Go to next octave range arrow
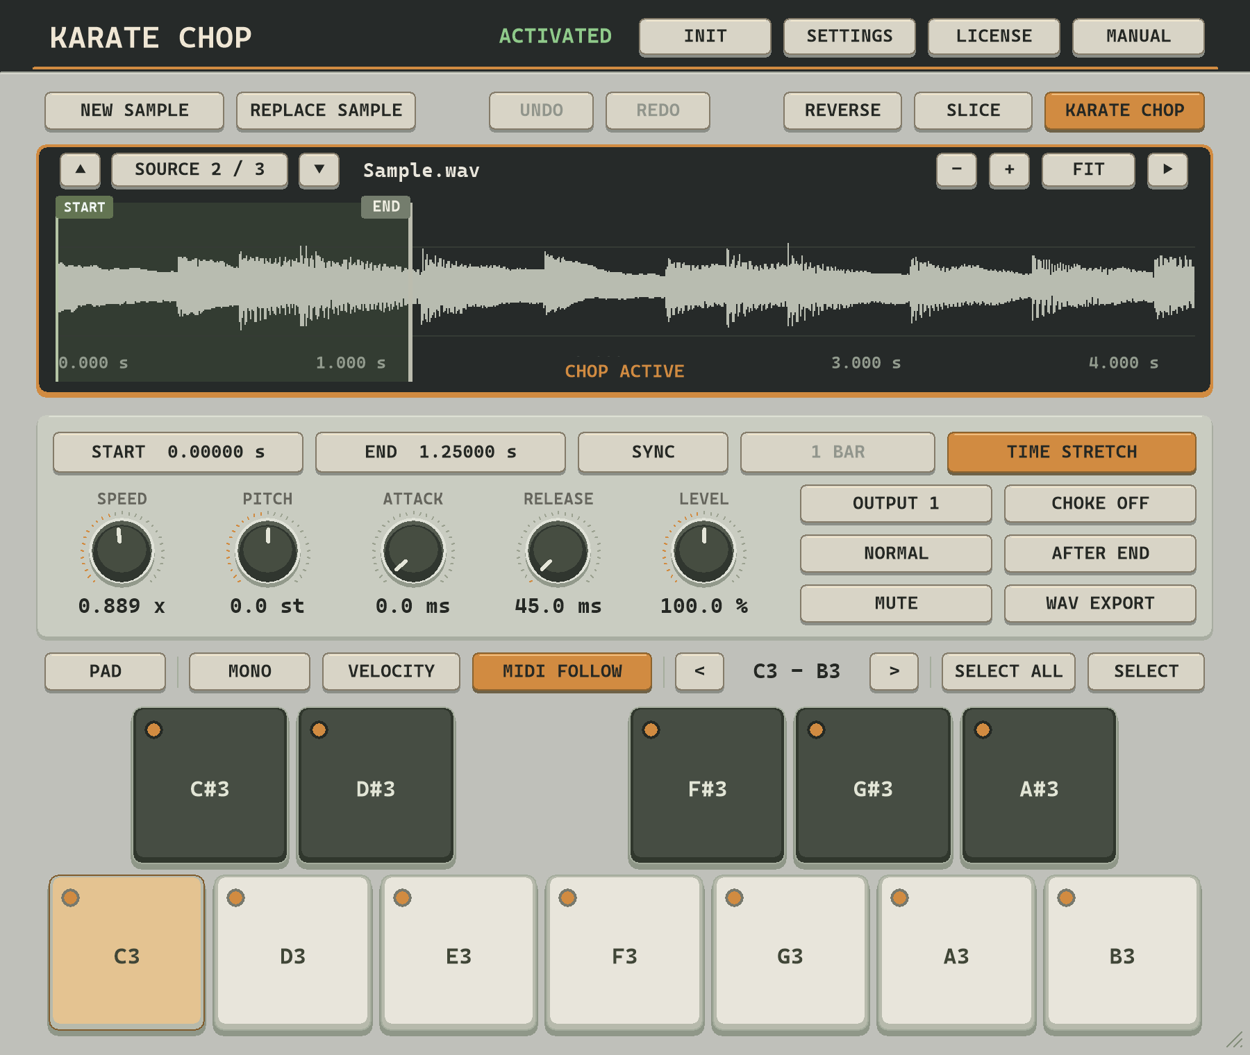 click(894, 671)
